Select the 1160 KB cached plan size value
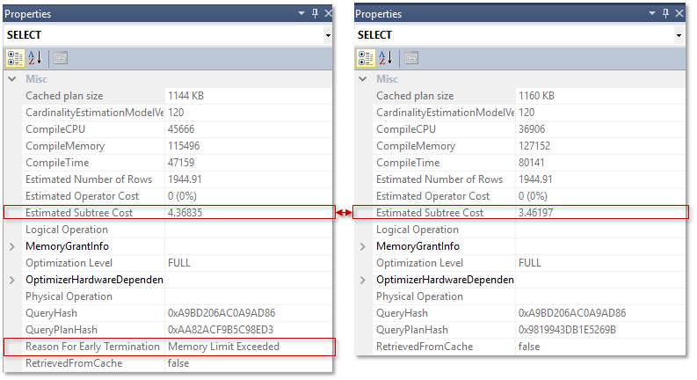The height and width of the screenshot is (380, 697). pyautogui.click(x=536, y=96)
